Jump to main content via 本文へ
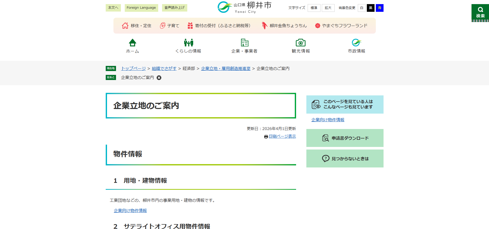The image size is (489, 229). [113, 8]
